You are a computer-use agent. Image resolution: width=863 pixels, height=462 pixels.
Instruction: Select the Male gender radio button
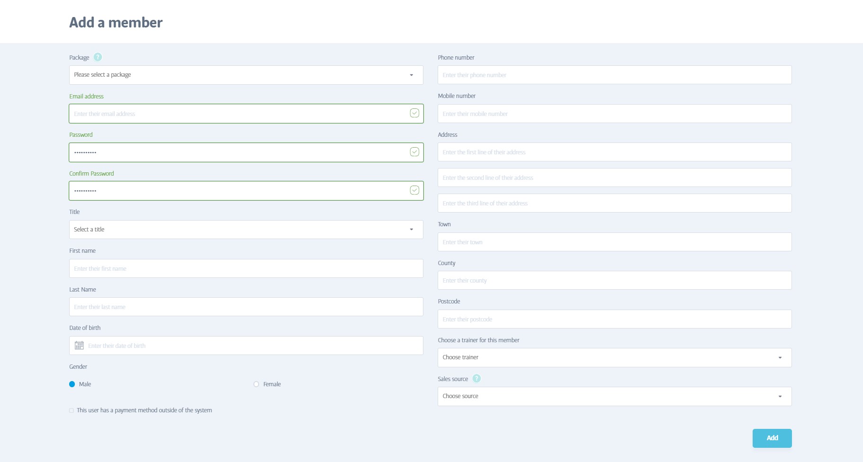click(x=72, y=384)
